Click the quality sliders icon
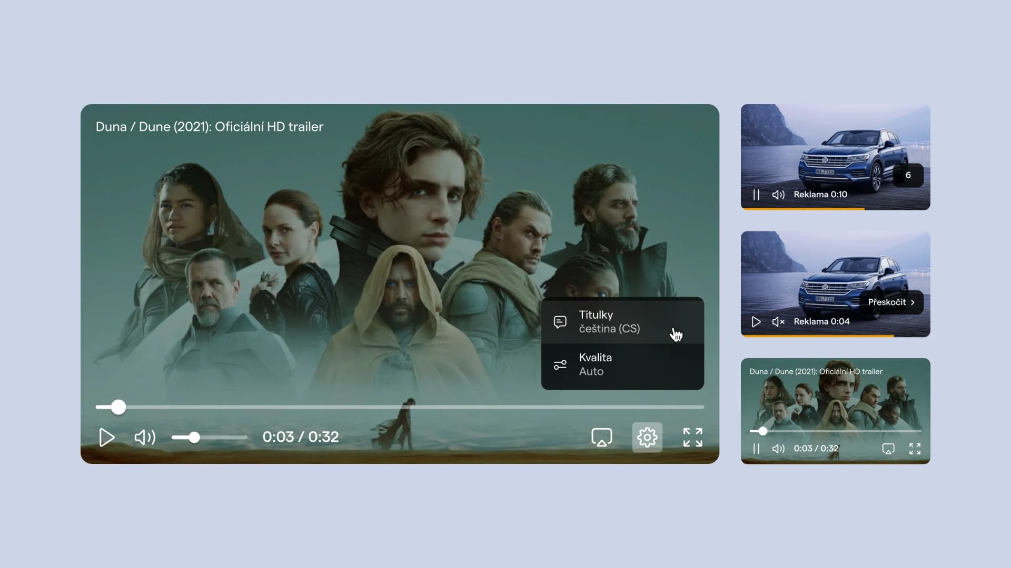The height and width of the screenshot is (568, 1011). pos(560,364)
